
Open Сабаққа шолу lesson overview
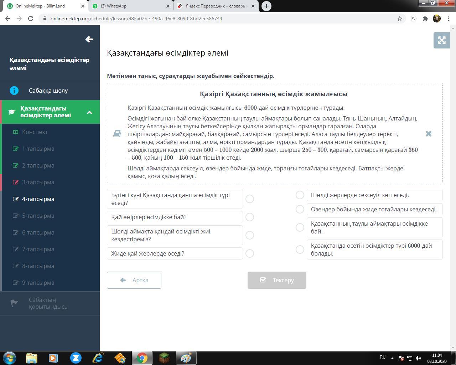(x=50, y=91)
